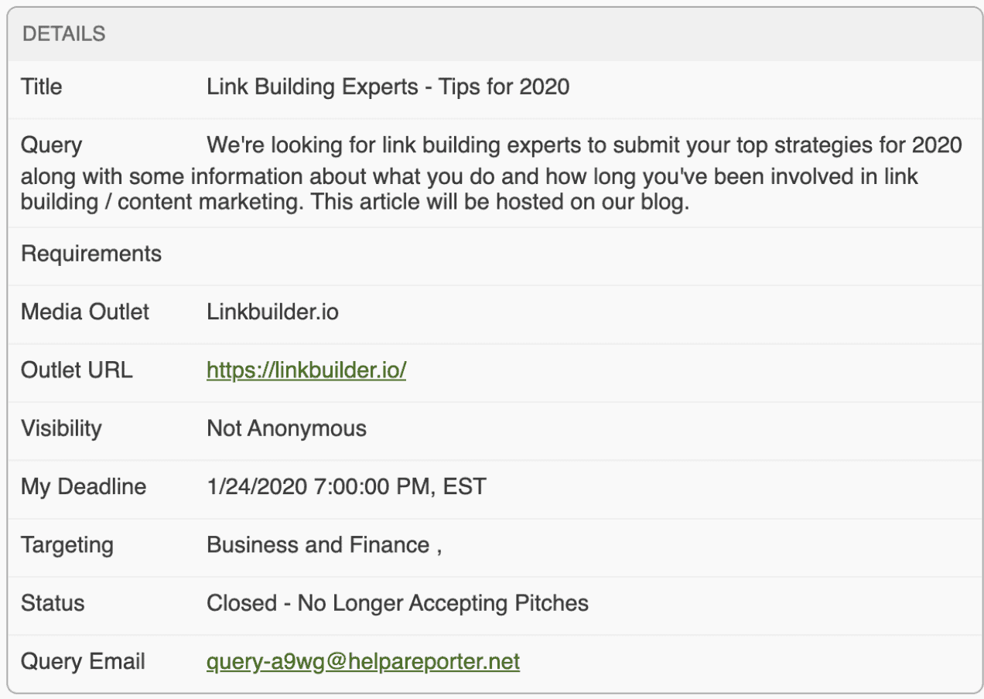
Task: Click the Closed - No Longer Accepting Pitches status
Action: coord(398,603)
